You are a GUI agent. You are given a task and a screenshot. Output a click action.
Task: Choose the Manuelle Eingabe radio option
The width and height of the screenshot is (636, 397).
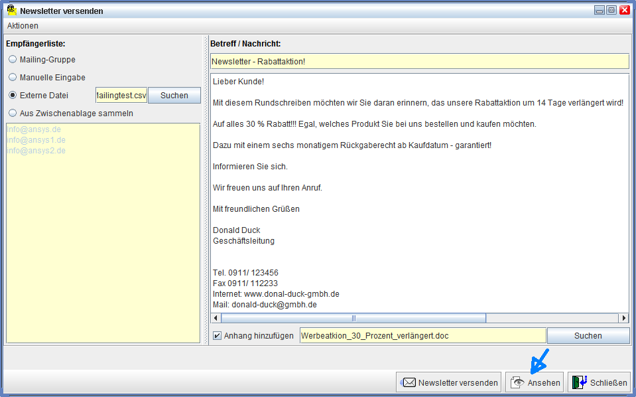coord(13,77)
